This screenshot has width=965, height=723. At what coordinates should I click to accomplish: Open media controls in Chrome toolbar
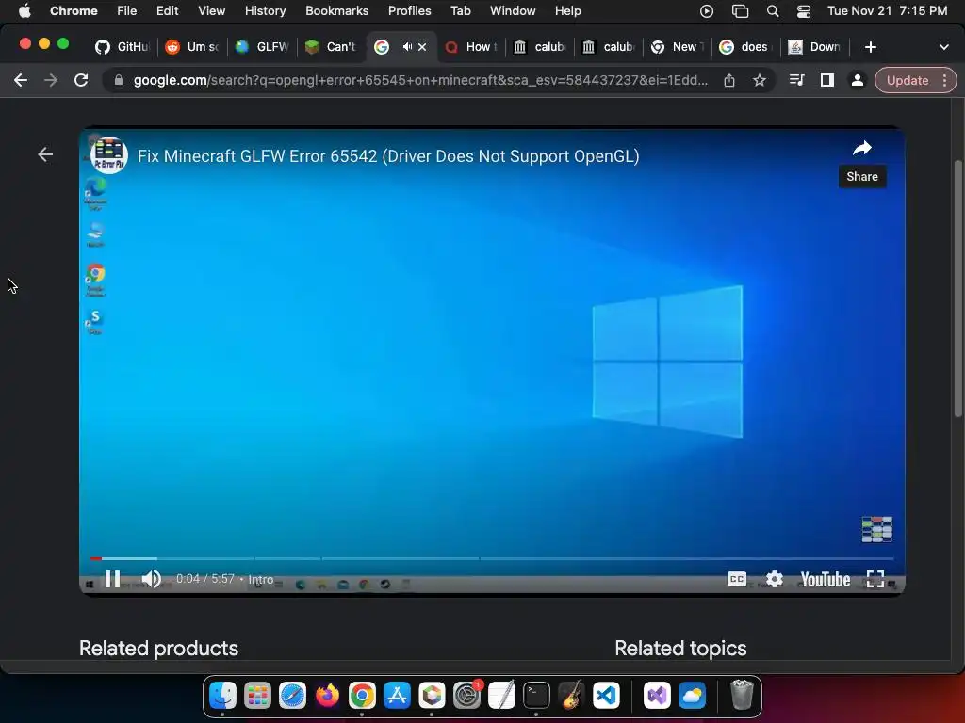(796, 80)
